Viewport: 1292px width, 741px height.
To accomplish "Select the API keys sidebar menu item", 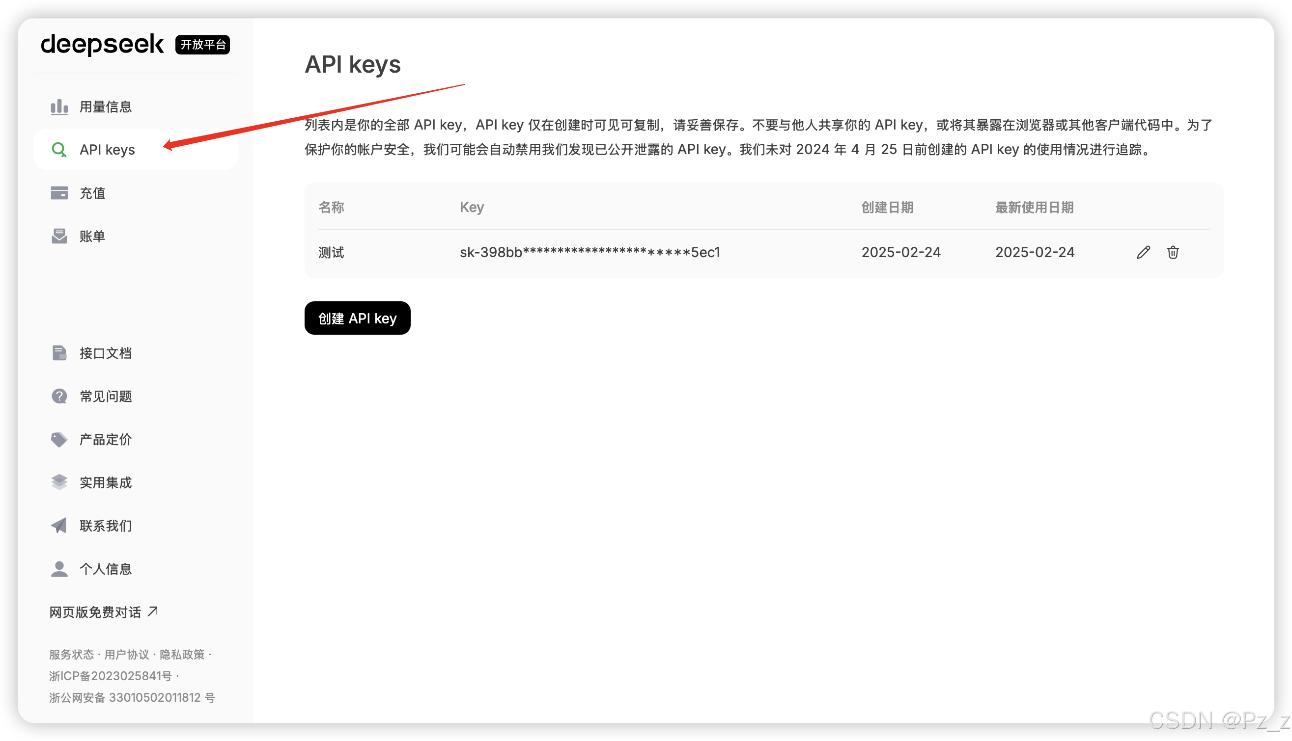I will [108, 150].
